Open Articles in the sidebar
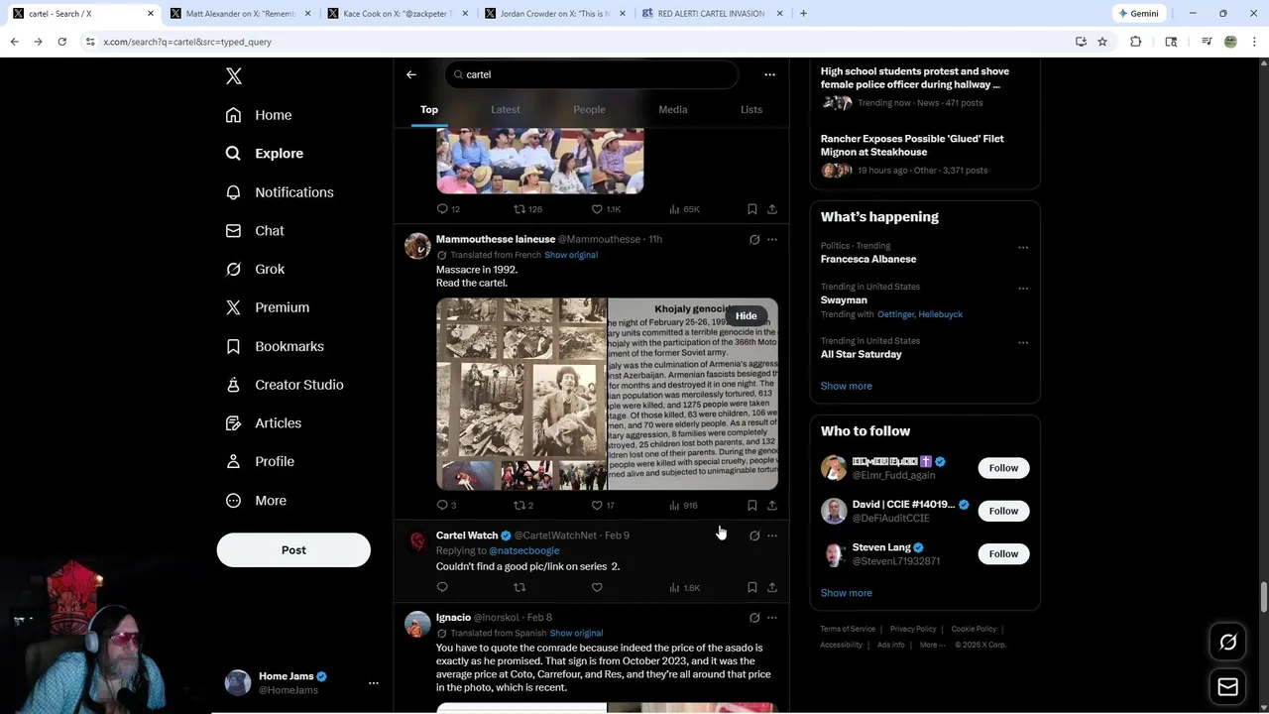 [x=263, y=422]
